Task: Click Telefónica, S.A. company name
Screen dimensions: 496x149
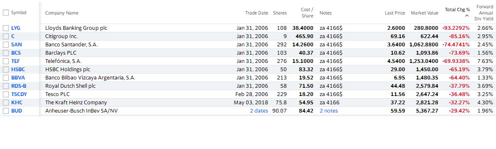Action: click(x=63, y=61)
